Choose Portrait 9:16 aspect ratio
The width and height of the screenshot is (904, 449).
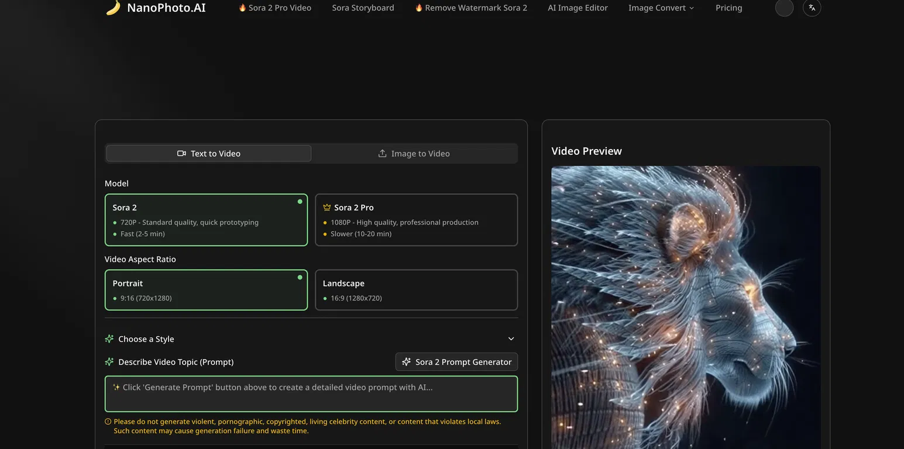206,290
